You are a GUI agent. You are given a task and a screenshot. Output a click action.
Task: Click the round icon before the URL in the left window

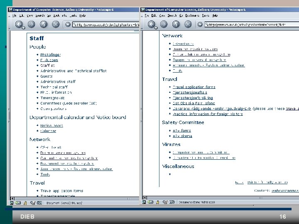point(68,24)
